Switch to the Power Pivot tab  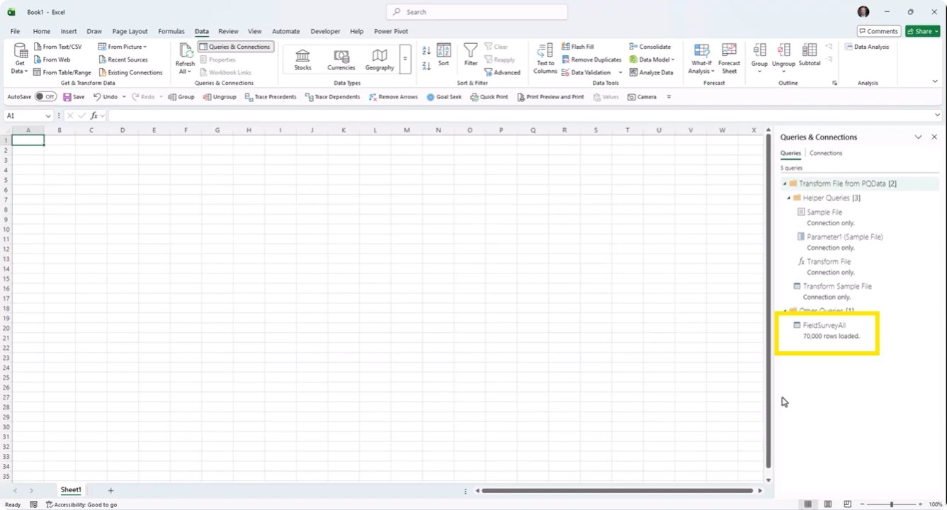point(391,31)
